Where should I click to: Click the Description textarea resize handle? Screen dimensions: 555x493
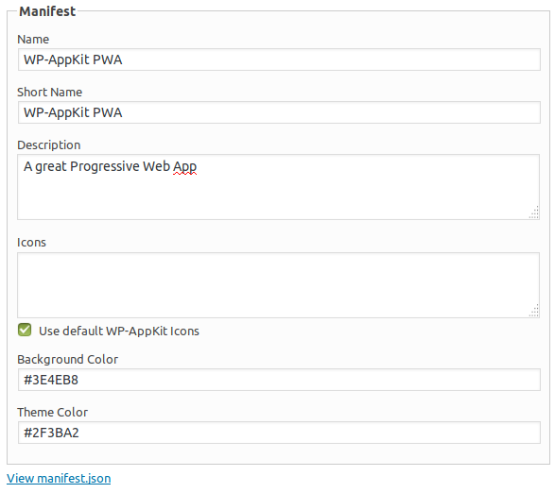(534, 212)
